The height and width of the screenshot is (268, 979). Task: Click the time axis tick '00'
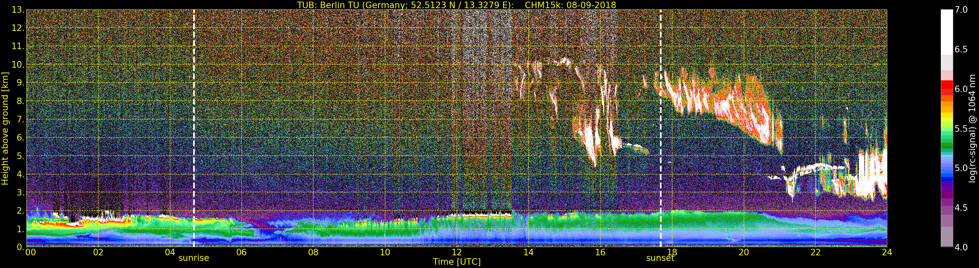[30, 252]
